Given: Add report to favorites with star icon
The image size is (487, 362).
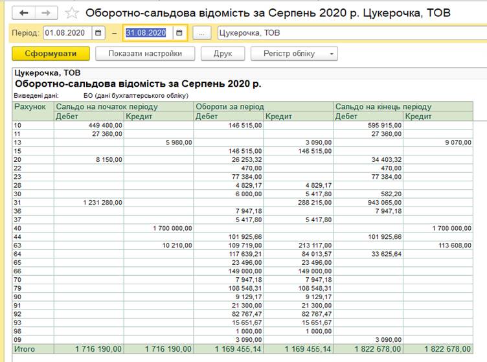Looking at the screenshot, I should 72,13.
